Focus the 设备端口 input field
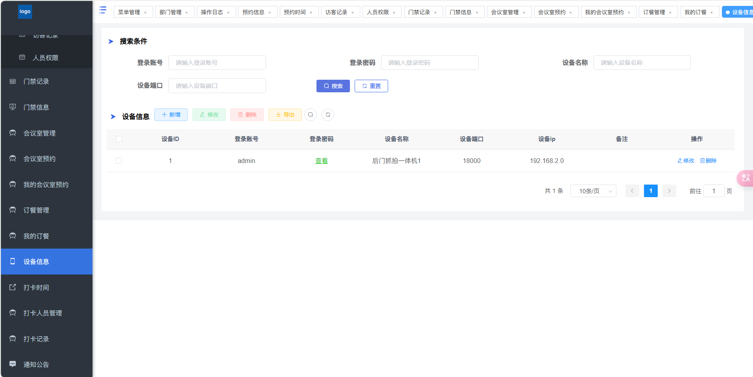Screen dimensions: 753x377 (x=217, y=86)
